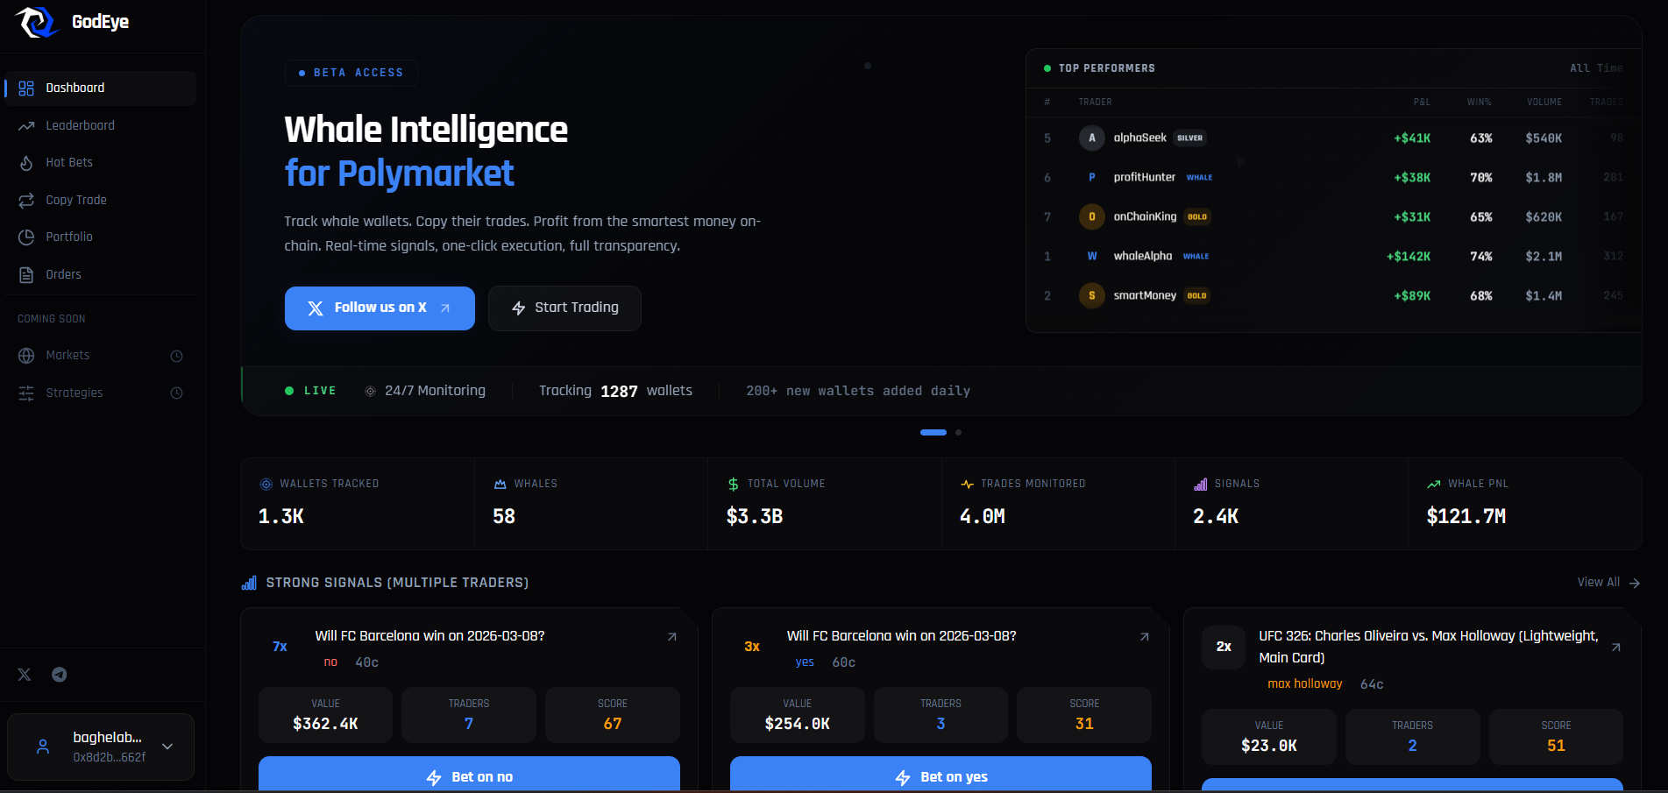Click the Orders document icon

point(26,275)
